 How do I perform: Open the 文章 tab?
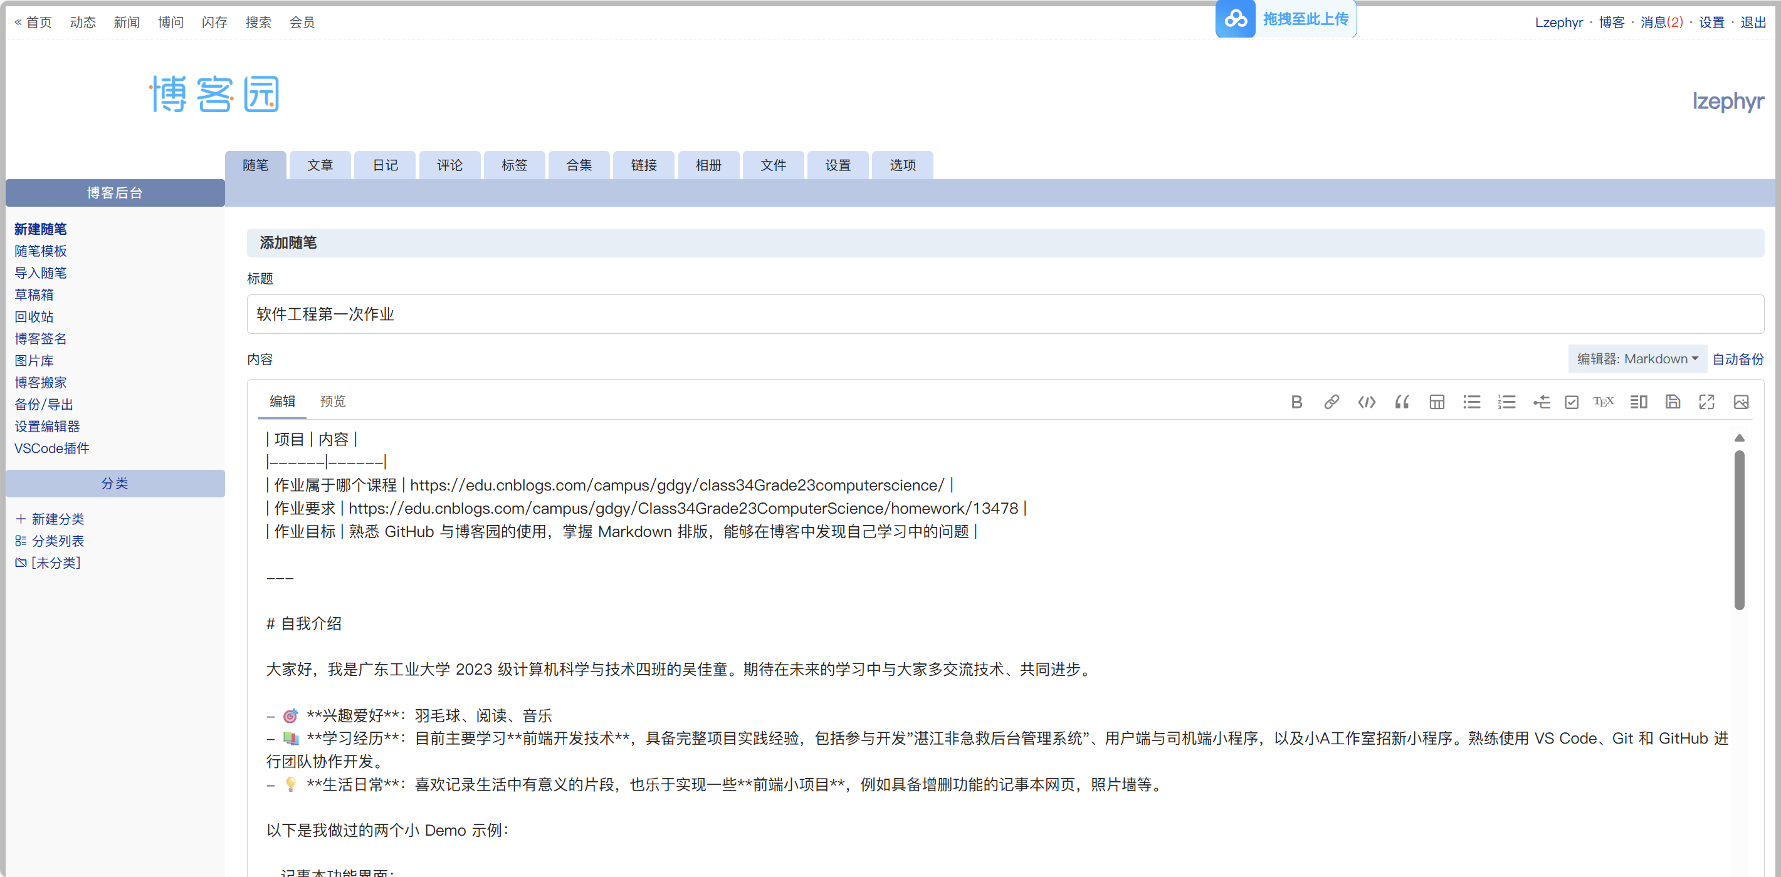(320, 165)
